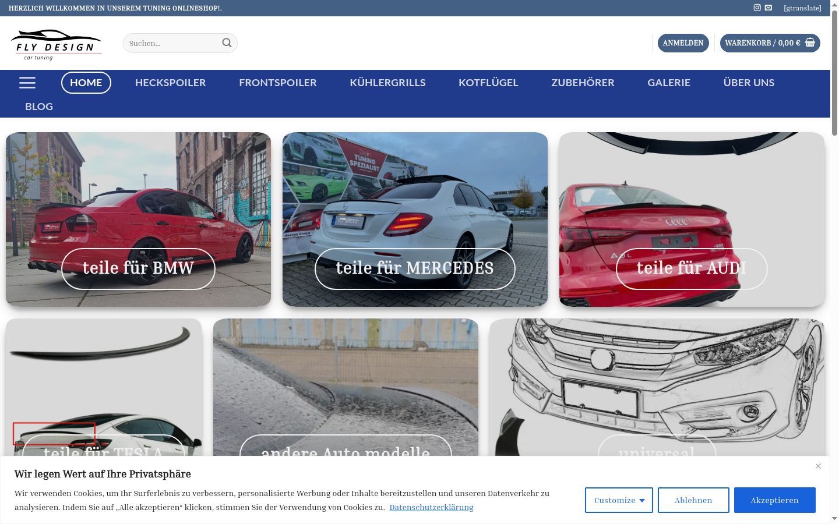Click the scrollbar up arrow
The height and width of the screenshot is (524, 839).
click(x=834, y=4)
